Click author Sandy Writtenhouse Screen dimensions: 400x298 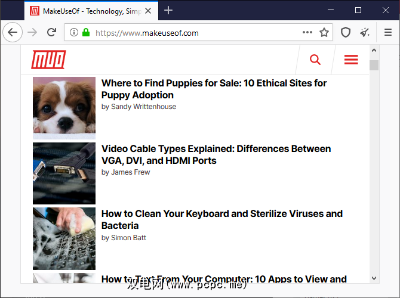(x=143, y=107)
